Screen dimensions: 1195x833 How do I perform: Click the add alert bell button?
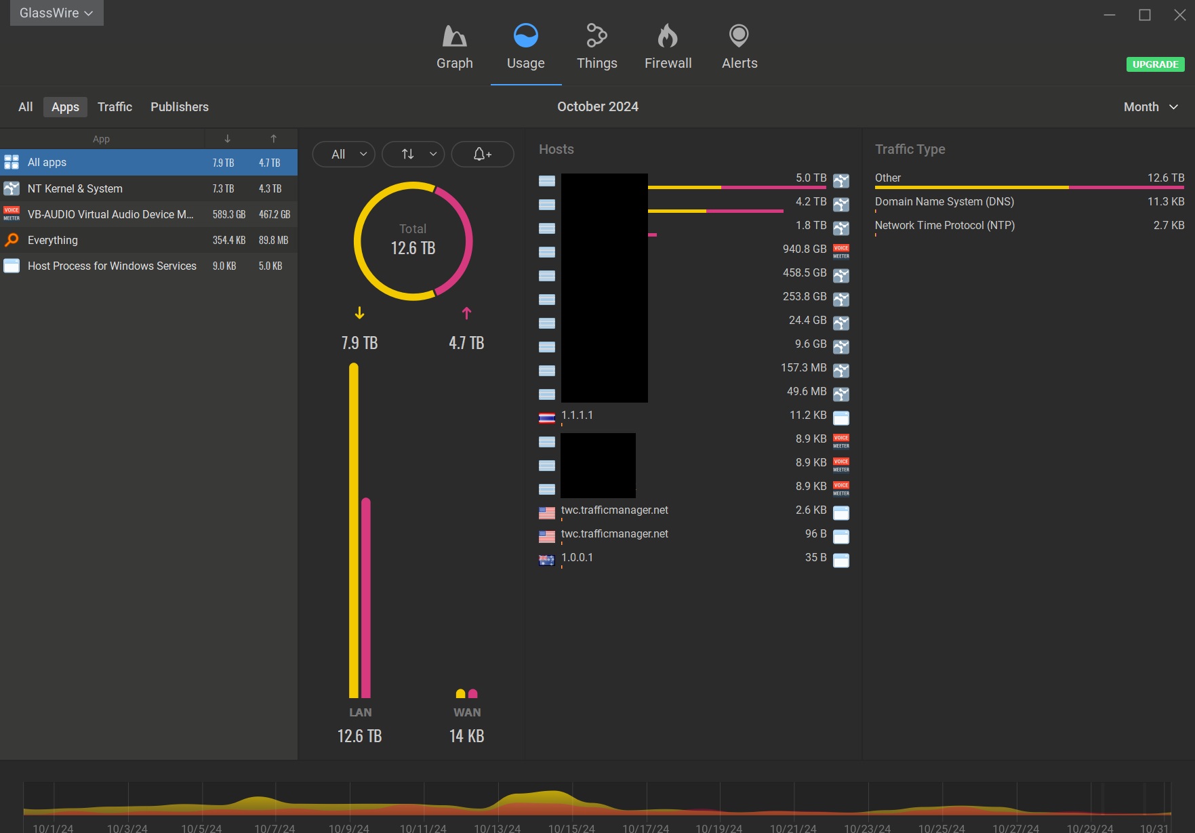tap(482, 155)
